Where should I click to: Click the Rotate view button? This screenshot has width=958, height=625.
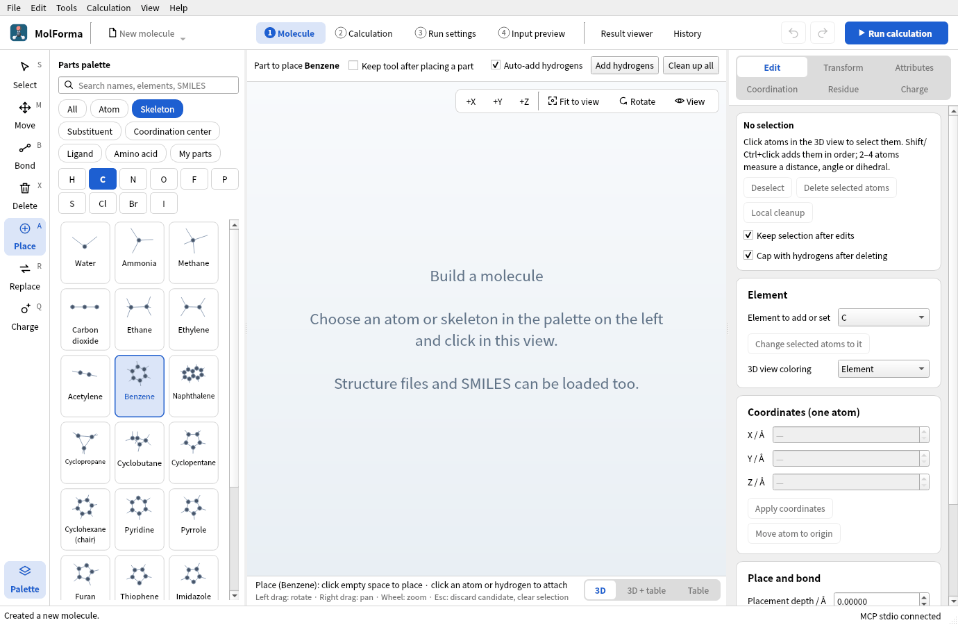click(x=637, y=101)
